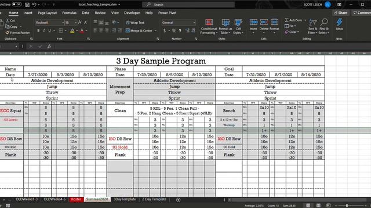This screenshot has width=371, height=208.
Task: Click the Increase Decimal icon
Action: 187,31
